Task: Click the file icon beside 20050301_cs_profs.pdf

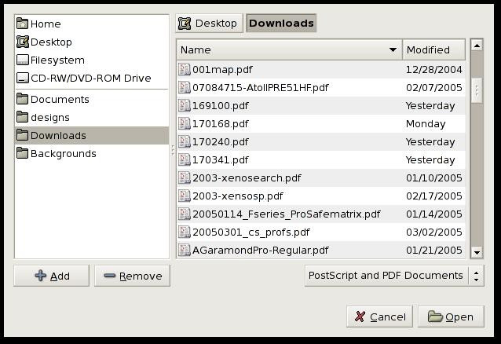Action: (x=185, y=232)
